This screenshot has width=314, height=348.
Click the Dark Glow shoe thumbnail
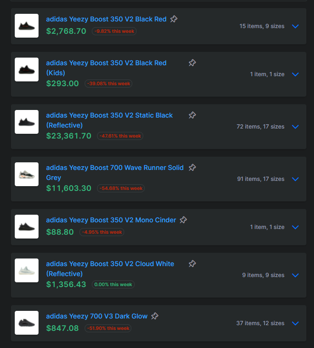tap(27, 323)
